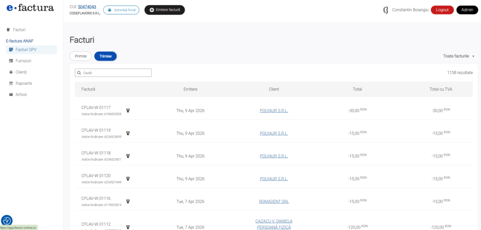The image size is (481, 230).
Task: Click the red Logout button
Action: pos(442,10)
